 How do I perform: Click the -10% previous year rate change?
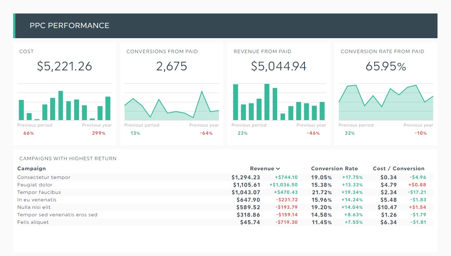tap(421, 133)
